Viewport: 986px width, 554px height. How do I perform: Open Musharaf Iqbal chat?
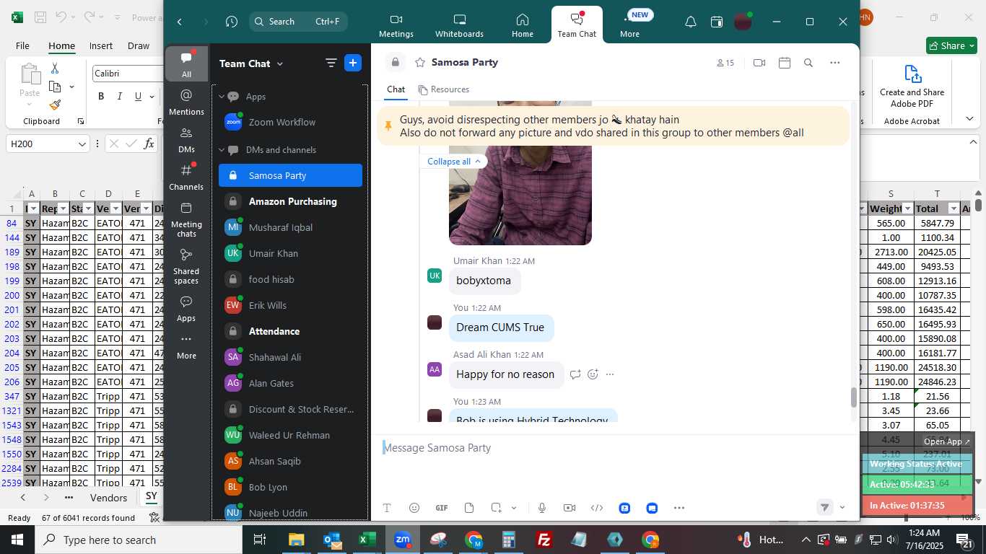[290, 227]
